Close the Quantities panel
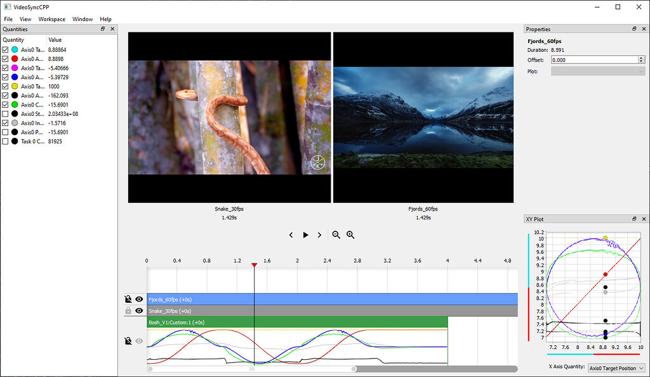650x377 pixels. coord(112,29)
